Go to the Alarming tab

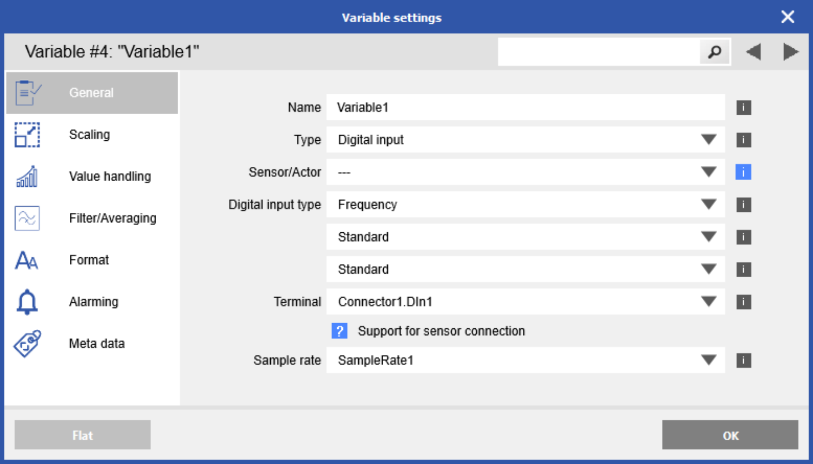93,301
